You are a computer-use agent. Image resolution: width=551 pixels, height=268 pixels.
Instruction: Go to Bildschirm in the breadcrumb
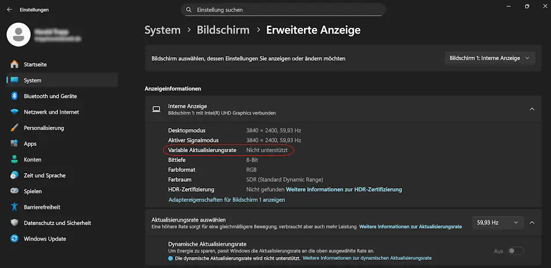pyautogui.click(x=223, y=30)
